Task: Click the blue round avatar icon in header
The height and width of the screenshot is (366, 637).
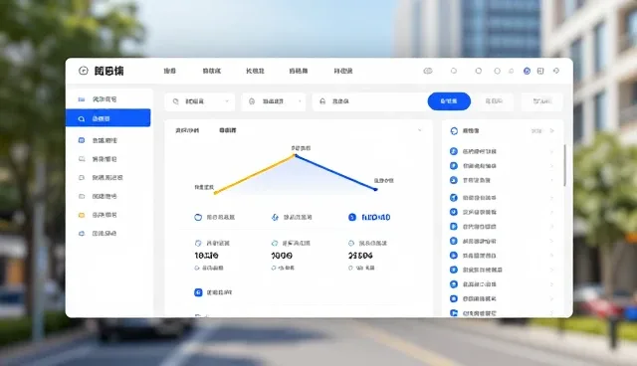Action: (x=527, y=71)
